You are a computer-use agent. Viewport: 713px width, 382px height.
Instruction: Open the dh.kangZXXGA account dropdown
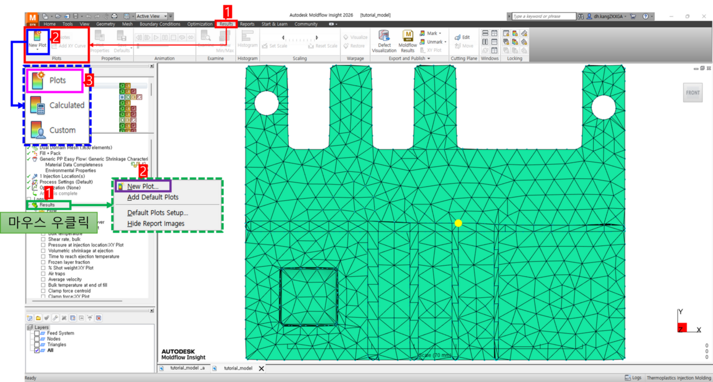626,16
